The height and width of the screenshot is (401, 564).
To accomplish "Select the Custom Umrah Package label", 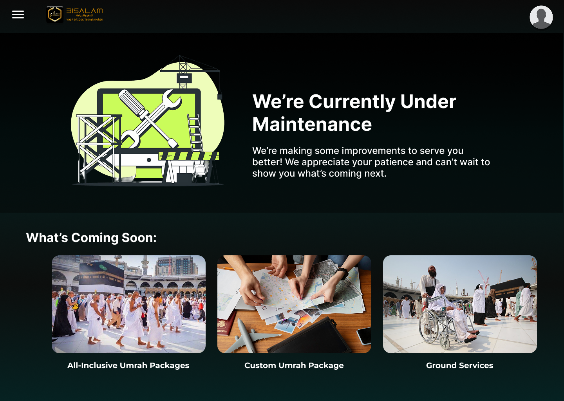I will click(x=294, y=365).
